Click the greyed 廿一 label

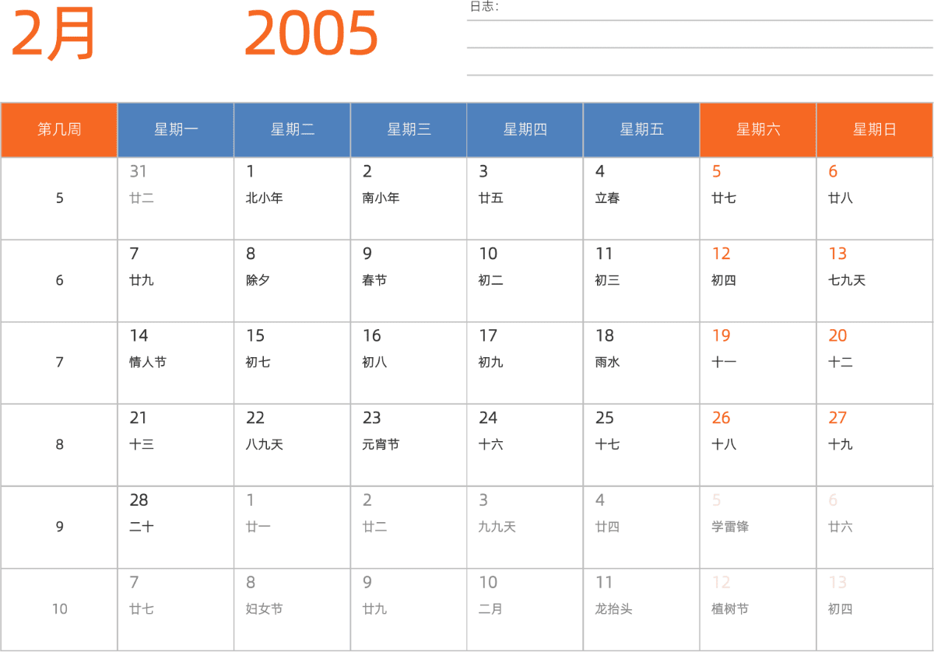258,528
